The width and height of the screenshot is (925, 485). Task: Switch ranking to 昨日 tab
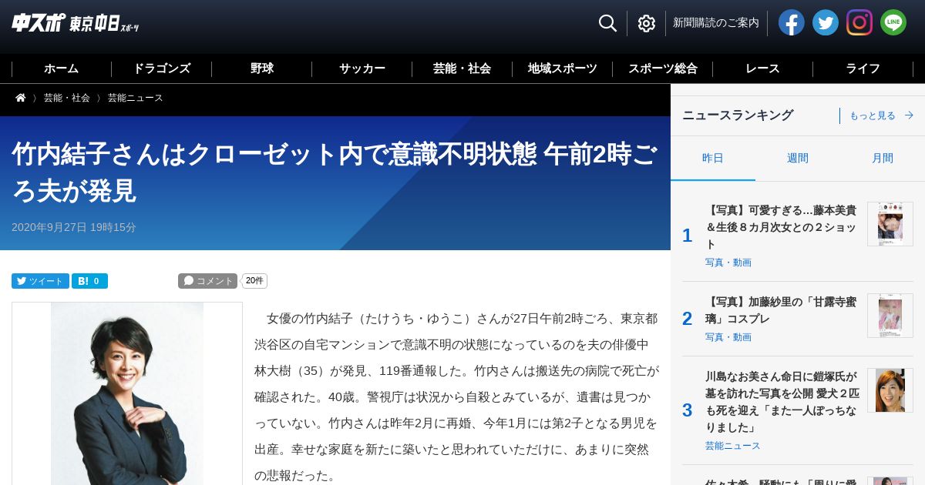pyautogui.click(x=713, y=158)
